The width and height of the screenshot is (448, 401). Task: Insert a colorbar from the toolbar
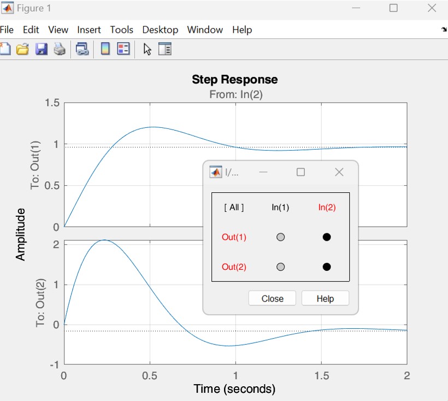(x=105, y=49)
